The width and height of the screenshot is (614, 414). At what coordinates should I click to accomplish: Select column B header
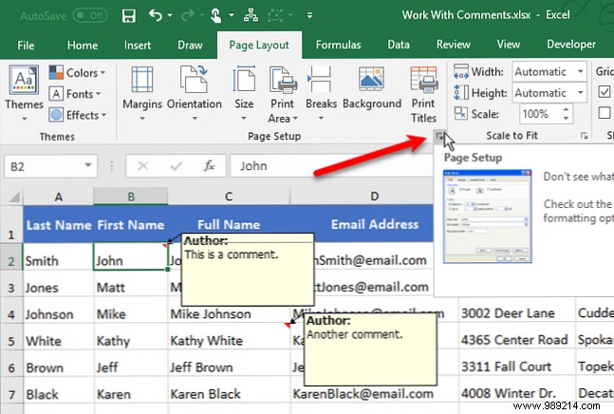pos(131,197)
